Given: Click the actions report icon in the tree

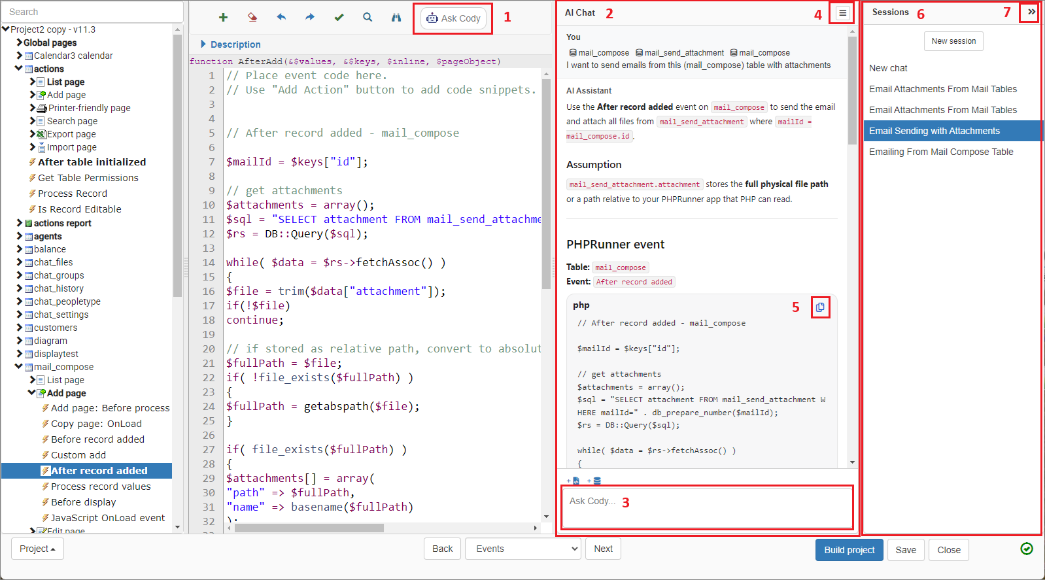Looking at the screenshot, I should [28, 223].
